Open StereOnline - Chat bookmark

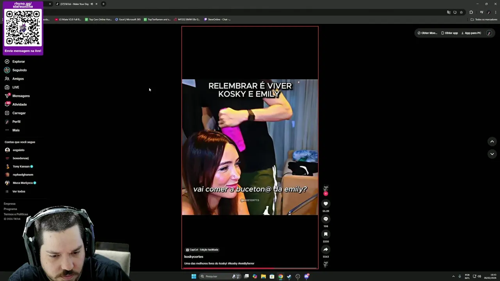pyautogui.click(x=218, y=20)
